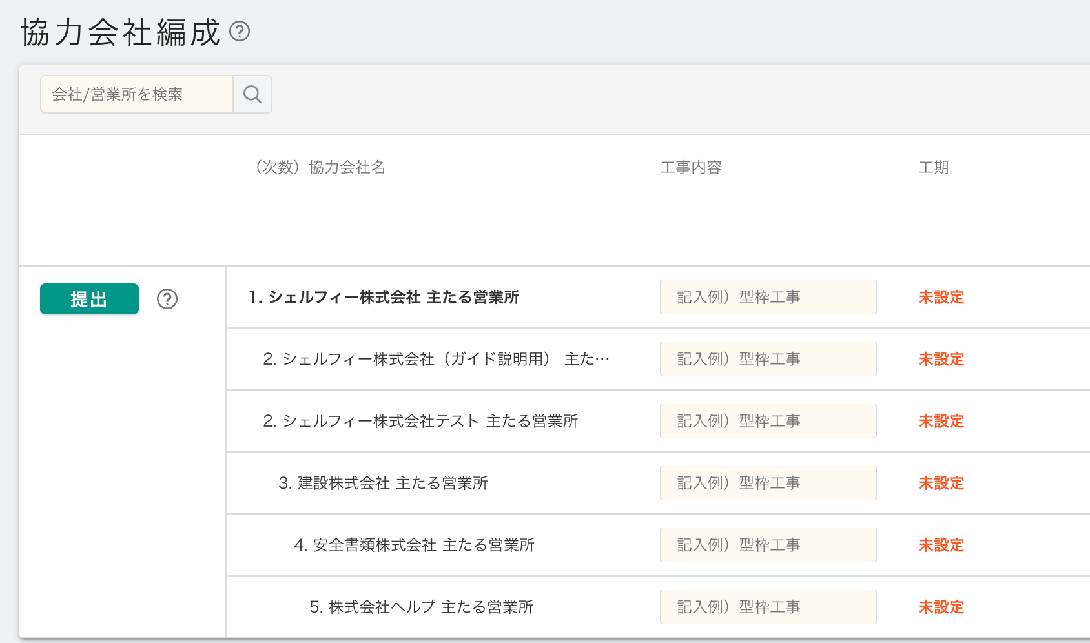Click 工事内容 field for ガイド説明用 row

pyautogui.click(x=768, y=359)
